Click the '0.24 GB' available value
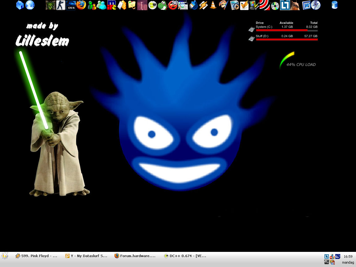The image size is (356, 267). pyautogui.click(x=287, y=36)
